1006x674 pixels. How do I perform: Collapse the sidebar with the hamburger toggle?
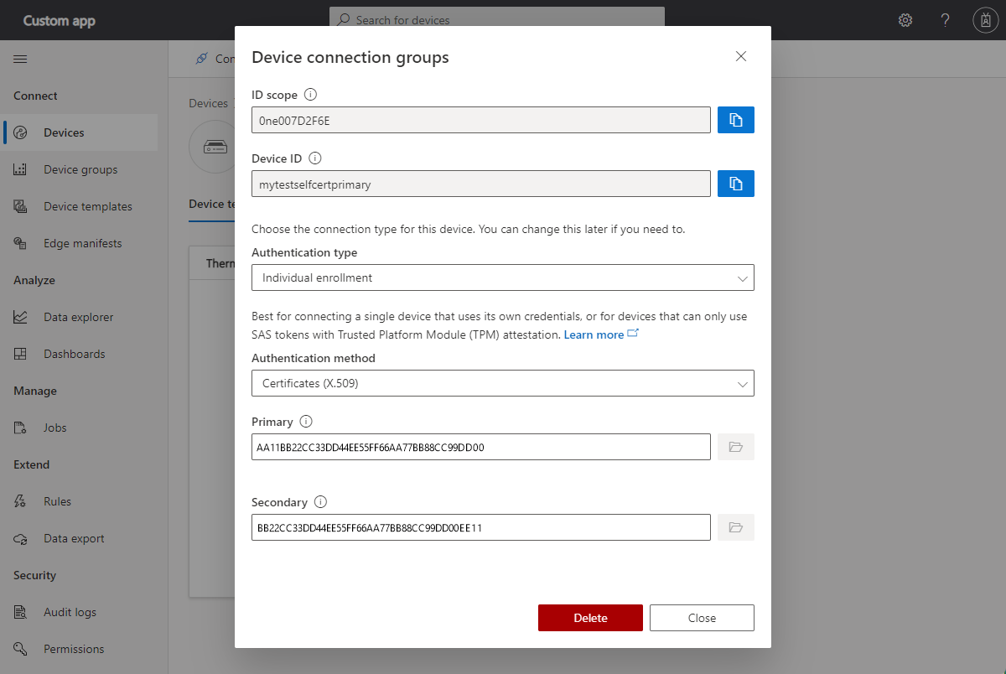click(20, 59)
